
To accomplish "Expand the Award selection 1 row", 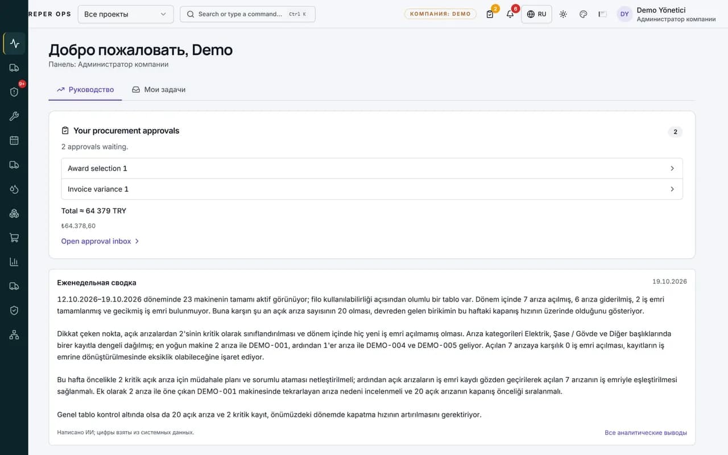I will (x=372, y=168).
